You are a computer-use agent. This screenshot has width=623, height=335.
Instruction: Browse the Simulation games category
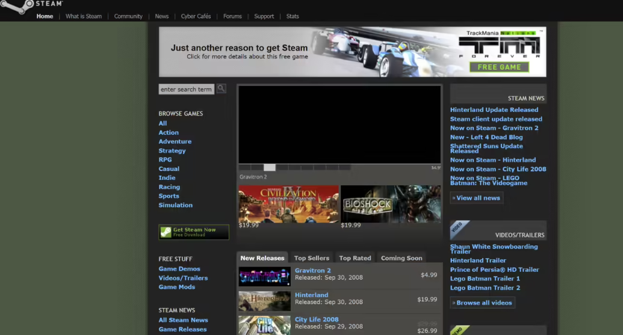pos(175,205)
